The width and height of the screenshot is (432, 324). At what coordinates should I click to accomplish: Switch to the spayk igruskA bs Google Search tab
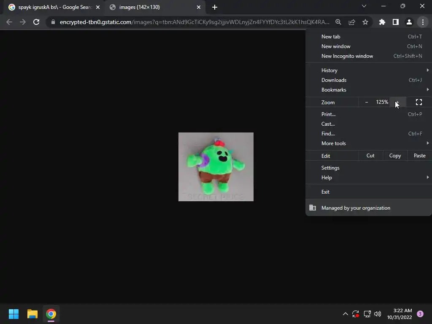pyautogui.click(x=54, y=7)
